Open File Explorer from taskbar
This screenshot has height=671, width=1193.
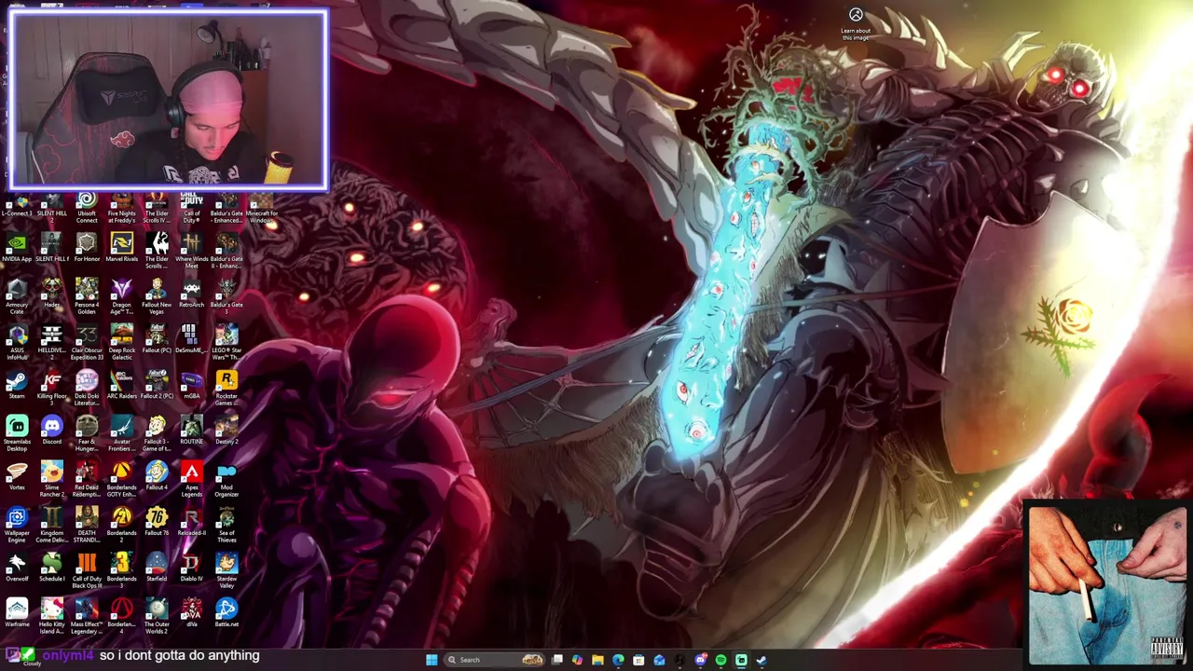click(597, 660)
